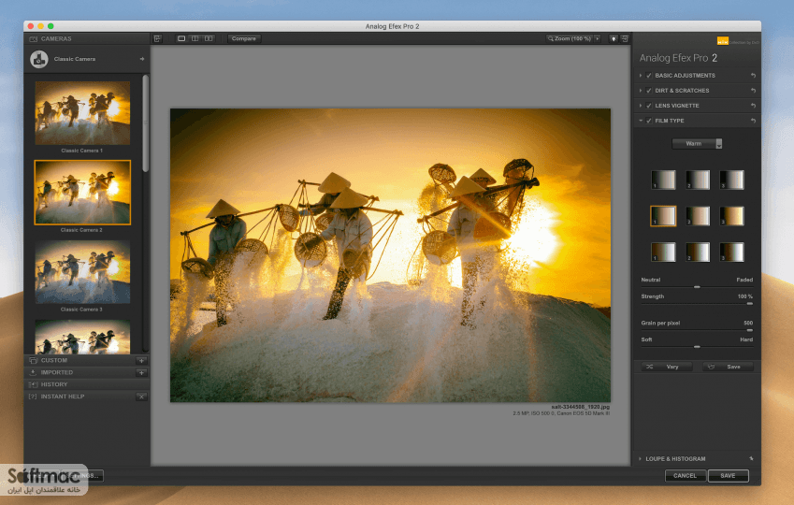The image size is (794, 505).
Task: Click the main photo preview
Action: click(x=390, y=255)
